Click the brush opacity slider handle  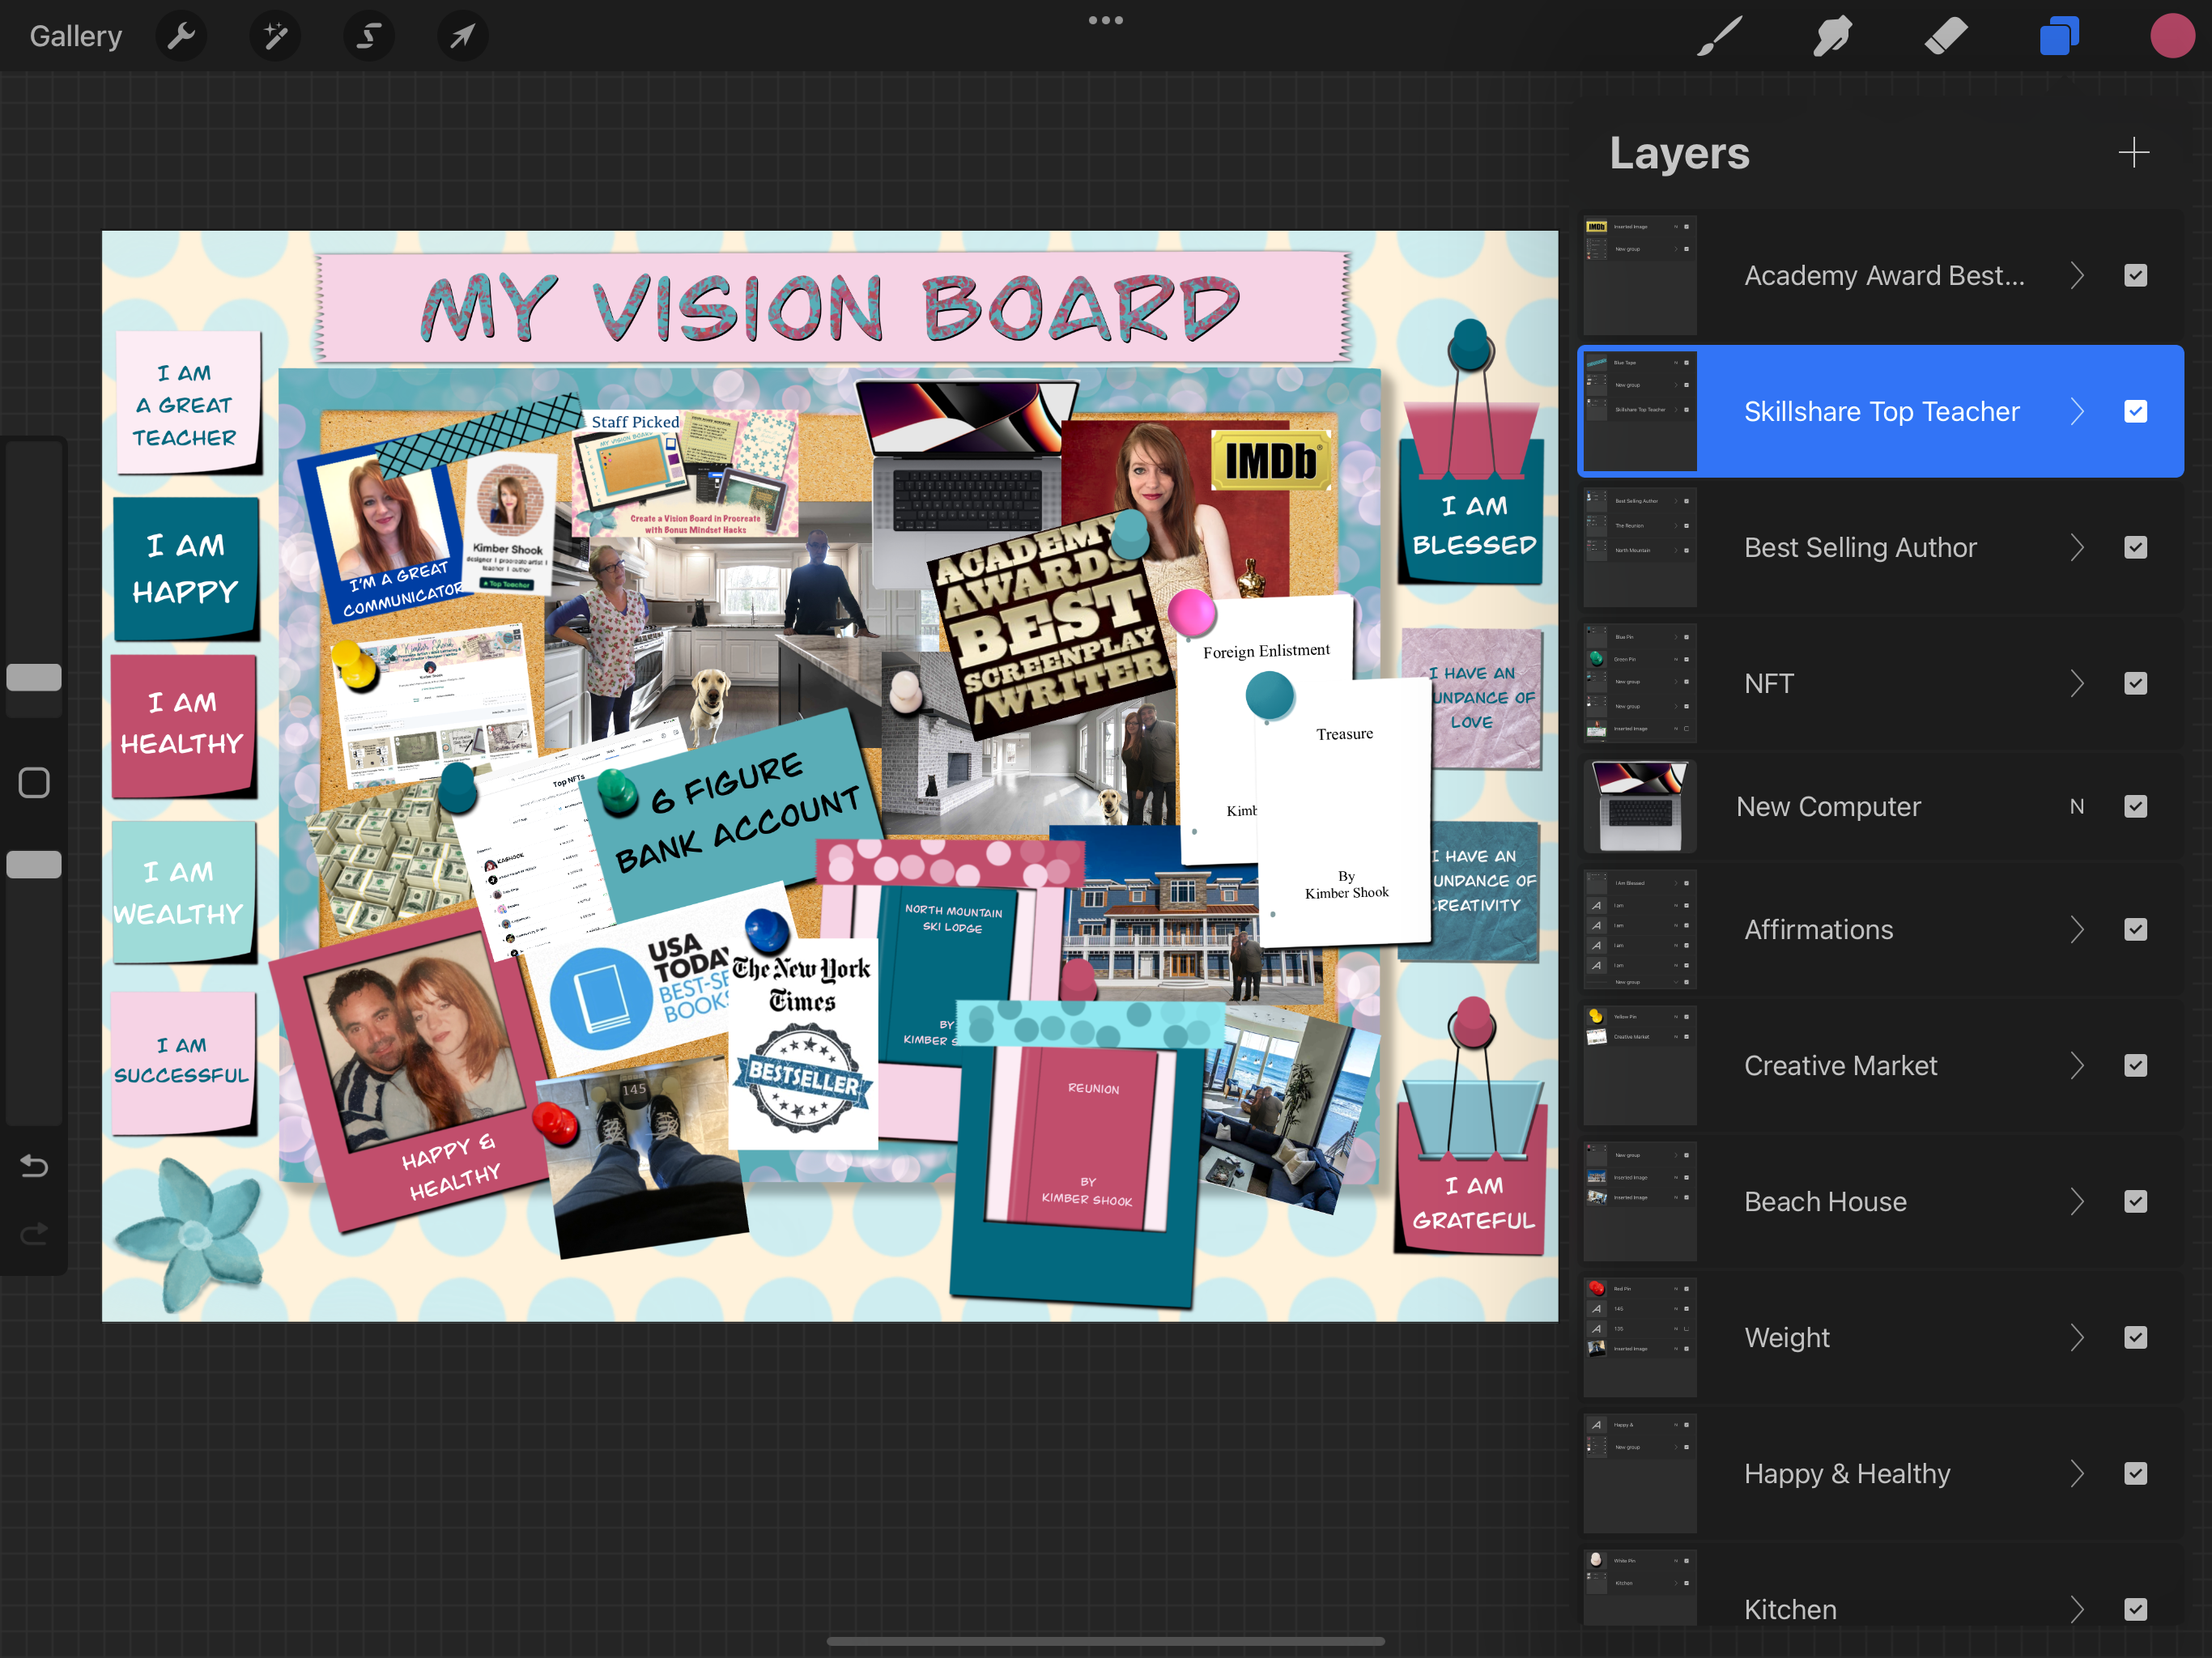pyautogui.click(x=34, y=864)
